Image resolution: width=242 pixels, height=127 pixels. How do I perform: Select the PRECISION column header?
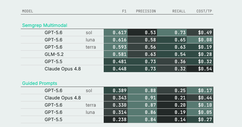pos(146,11)
